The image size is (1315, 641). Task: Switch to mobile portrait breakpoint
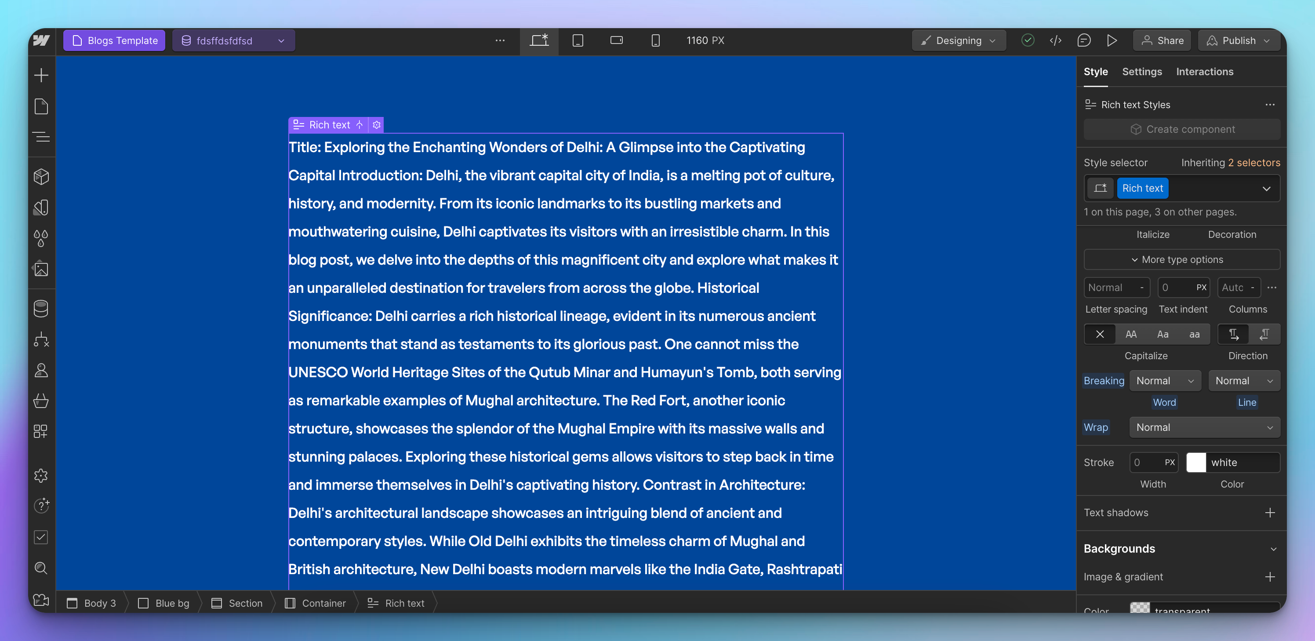pyautogui.click(x=655, y=40)
